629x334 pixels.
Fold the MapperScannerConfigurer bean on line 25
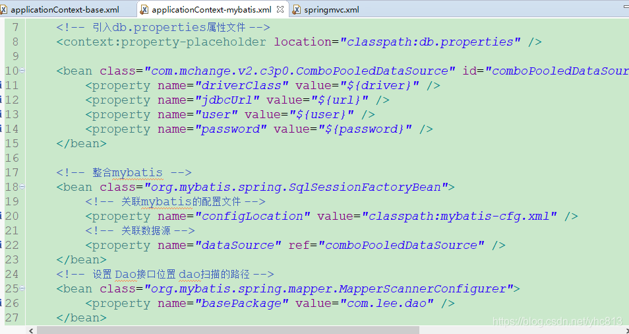pyautogui.click(x=22, y=288)
